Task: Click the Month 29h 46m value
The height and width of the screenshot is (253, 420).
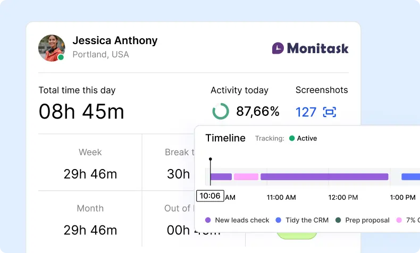Action: (90, 230)
